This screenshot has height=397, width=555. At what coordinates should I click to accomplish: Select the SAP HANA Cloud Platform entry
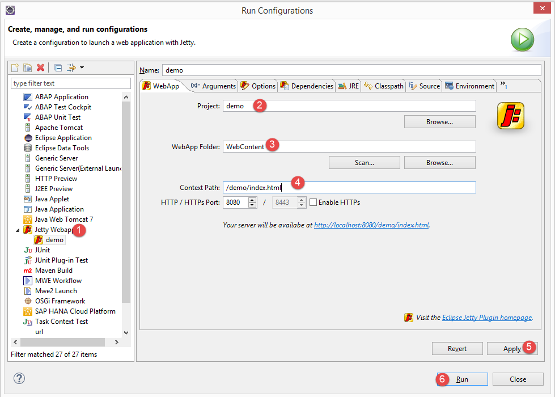point(75,311)
